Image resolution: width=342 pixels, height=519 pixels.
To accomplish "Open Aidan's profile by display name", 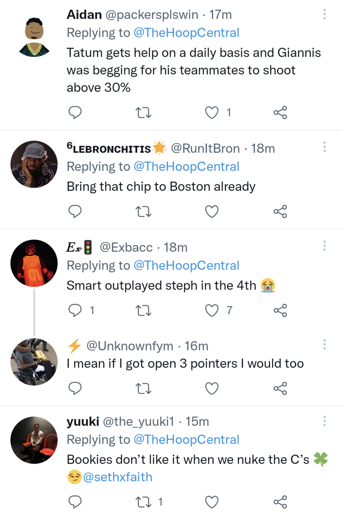I will coord(84,15).
